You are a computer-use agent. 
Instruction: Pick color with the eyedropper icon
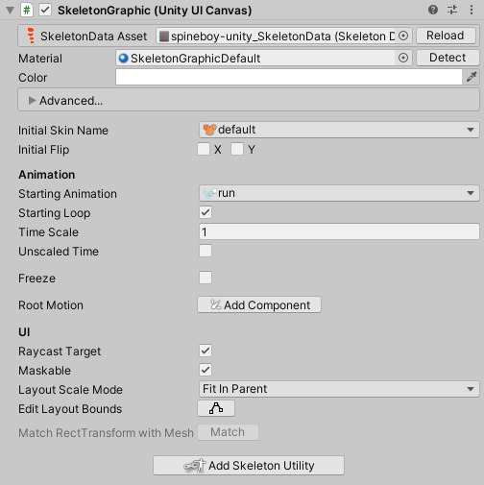[472, 77]
